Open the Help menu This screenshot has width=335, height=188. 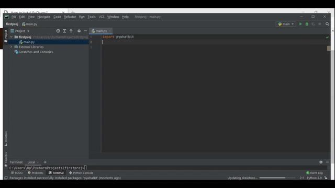click(x=125, y=17)
